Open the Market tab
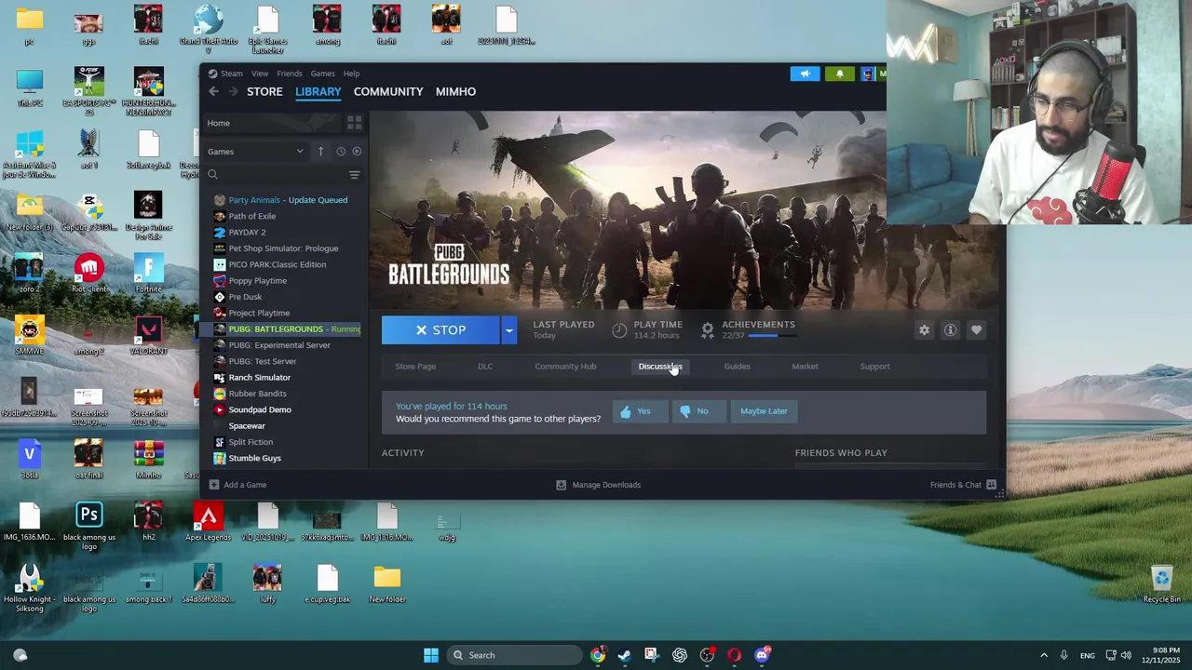The image size is (1192, 670). click(x=805, y=367)
